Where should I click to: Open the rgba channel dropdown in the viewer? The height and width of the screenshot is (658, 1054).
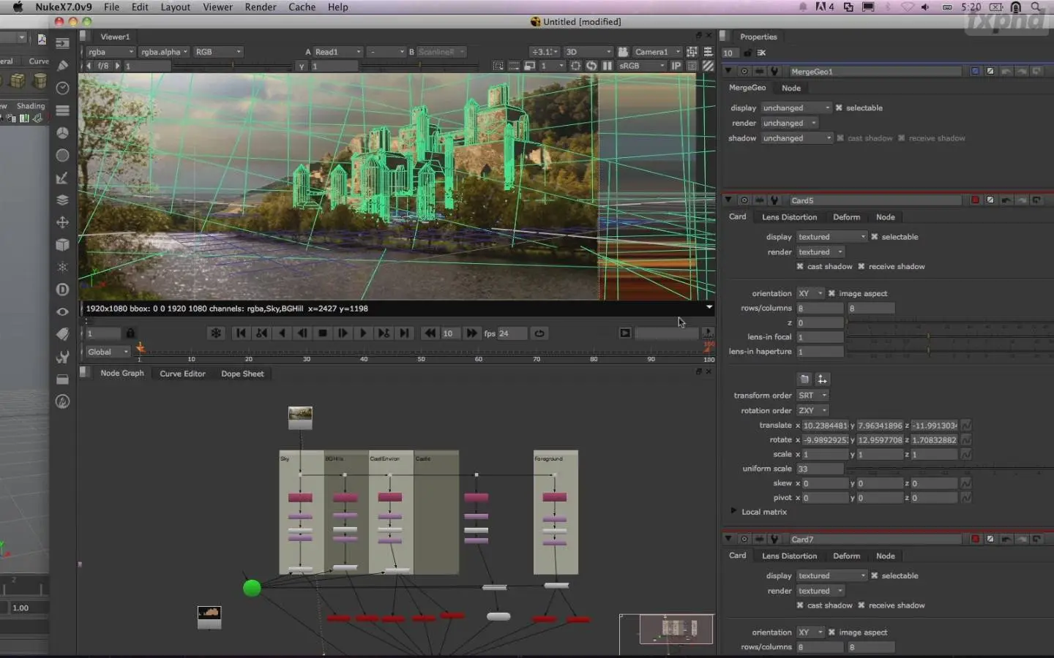(x=111, y=52)
